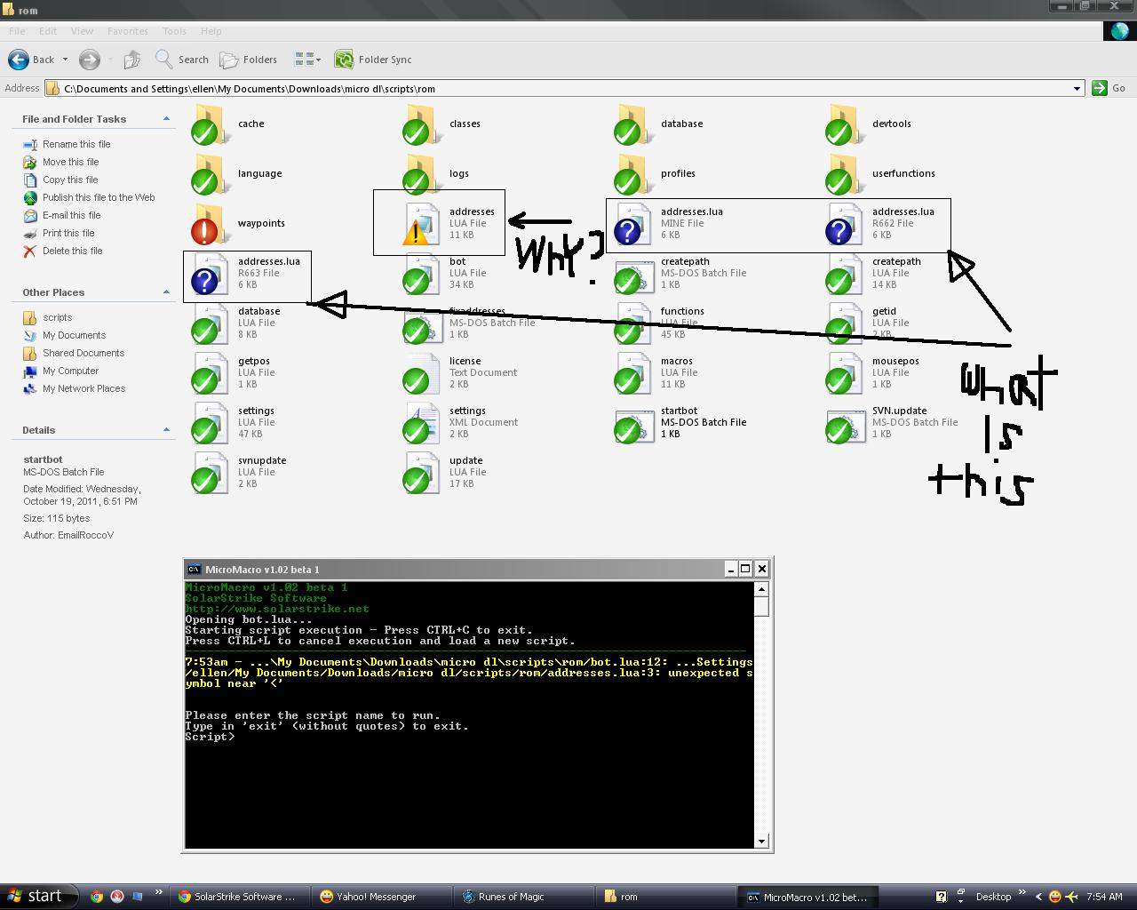Click the Up folder icon in toolbar
Screen dimensions: 1137x910
(x=132, y=60)
